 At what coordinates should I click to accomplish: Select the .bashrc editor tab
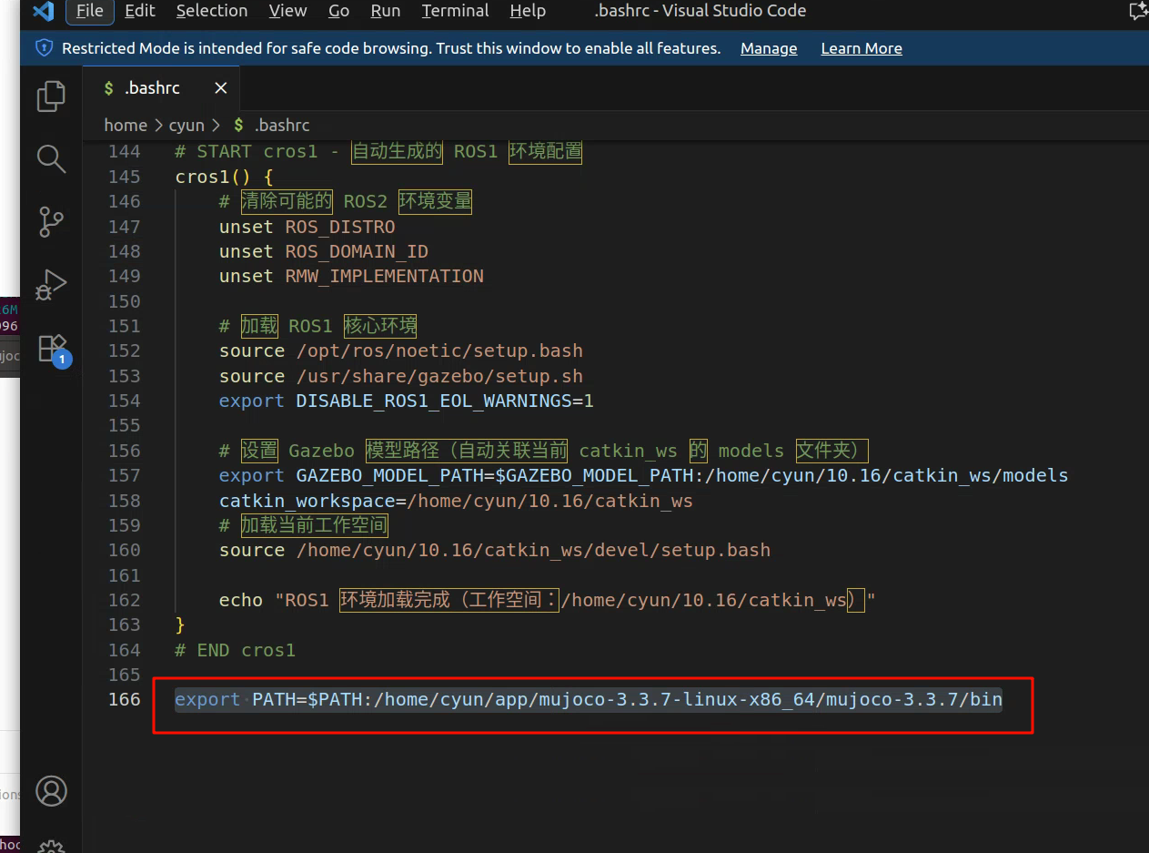point(161,88)
